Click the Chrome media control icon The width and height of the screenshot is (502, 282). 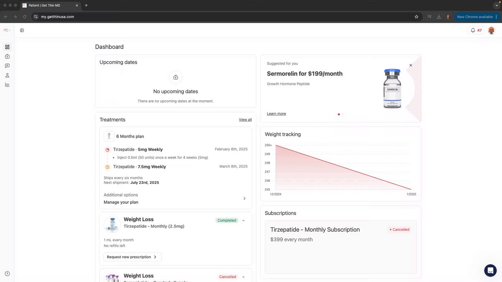click(429, 17)
